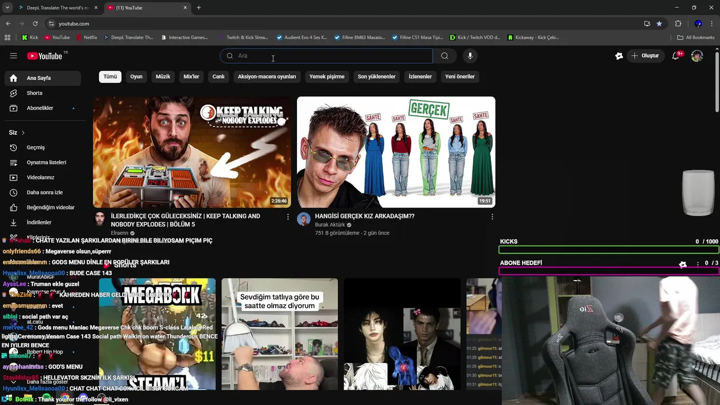
Task: Reload the page
Action: [x=35, y=24]
